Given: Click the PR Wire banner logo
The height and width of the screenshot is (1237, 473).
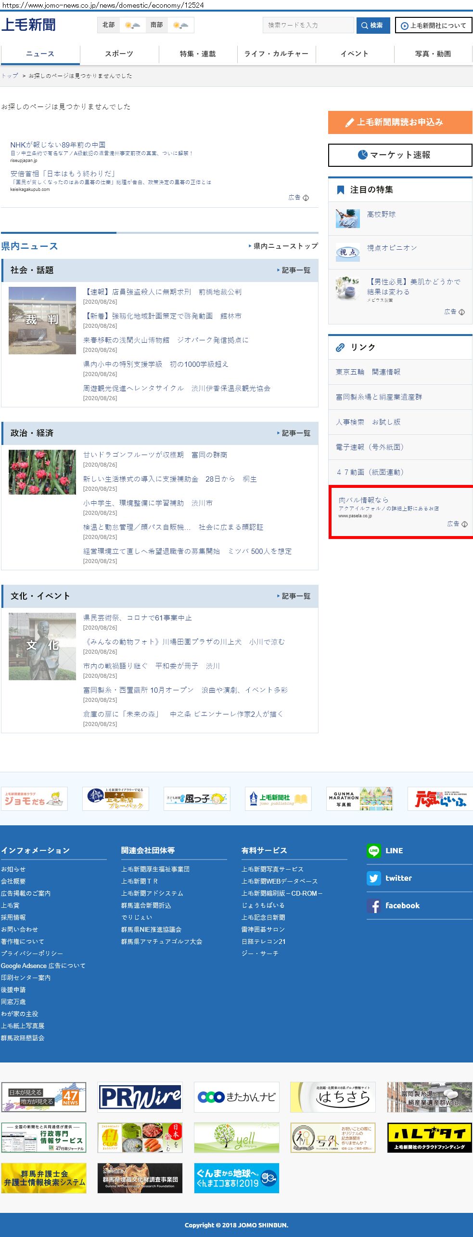Looking at the screenshot, I should 140,1097.
